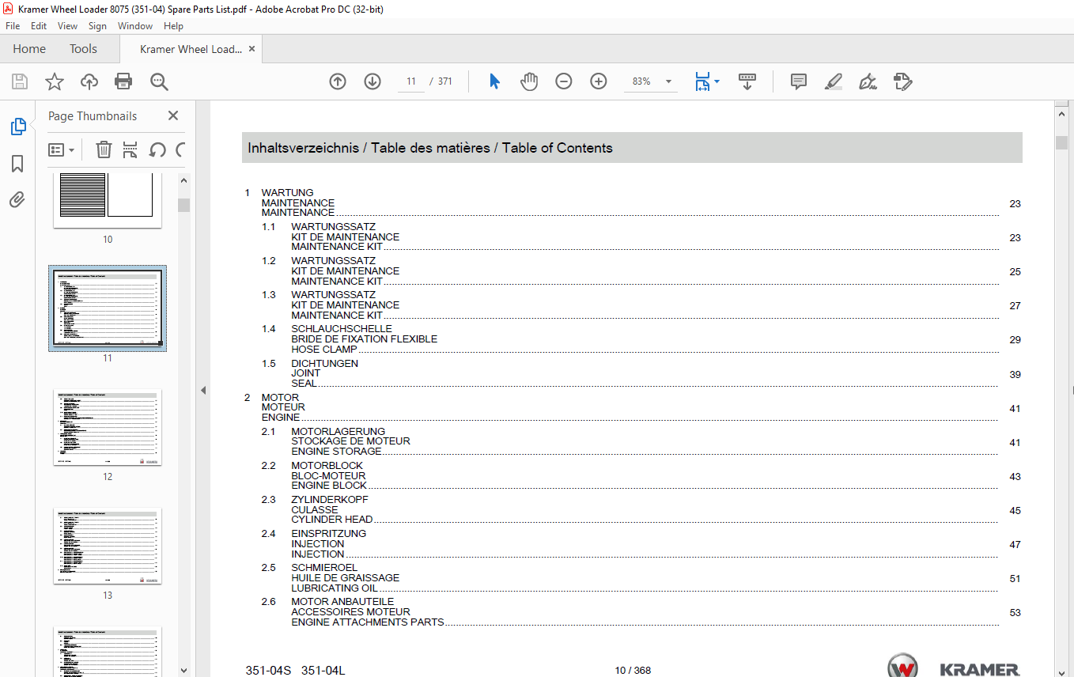Click the upload to cloud icon
This screenshot has height=677, width=1074.
point(89,81)
